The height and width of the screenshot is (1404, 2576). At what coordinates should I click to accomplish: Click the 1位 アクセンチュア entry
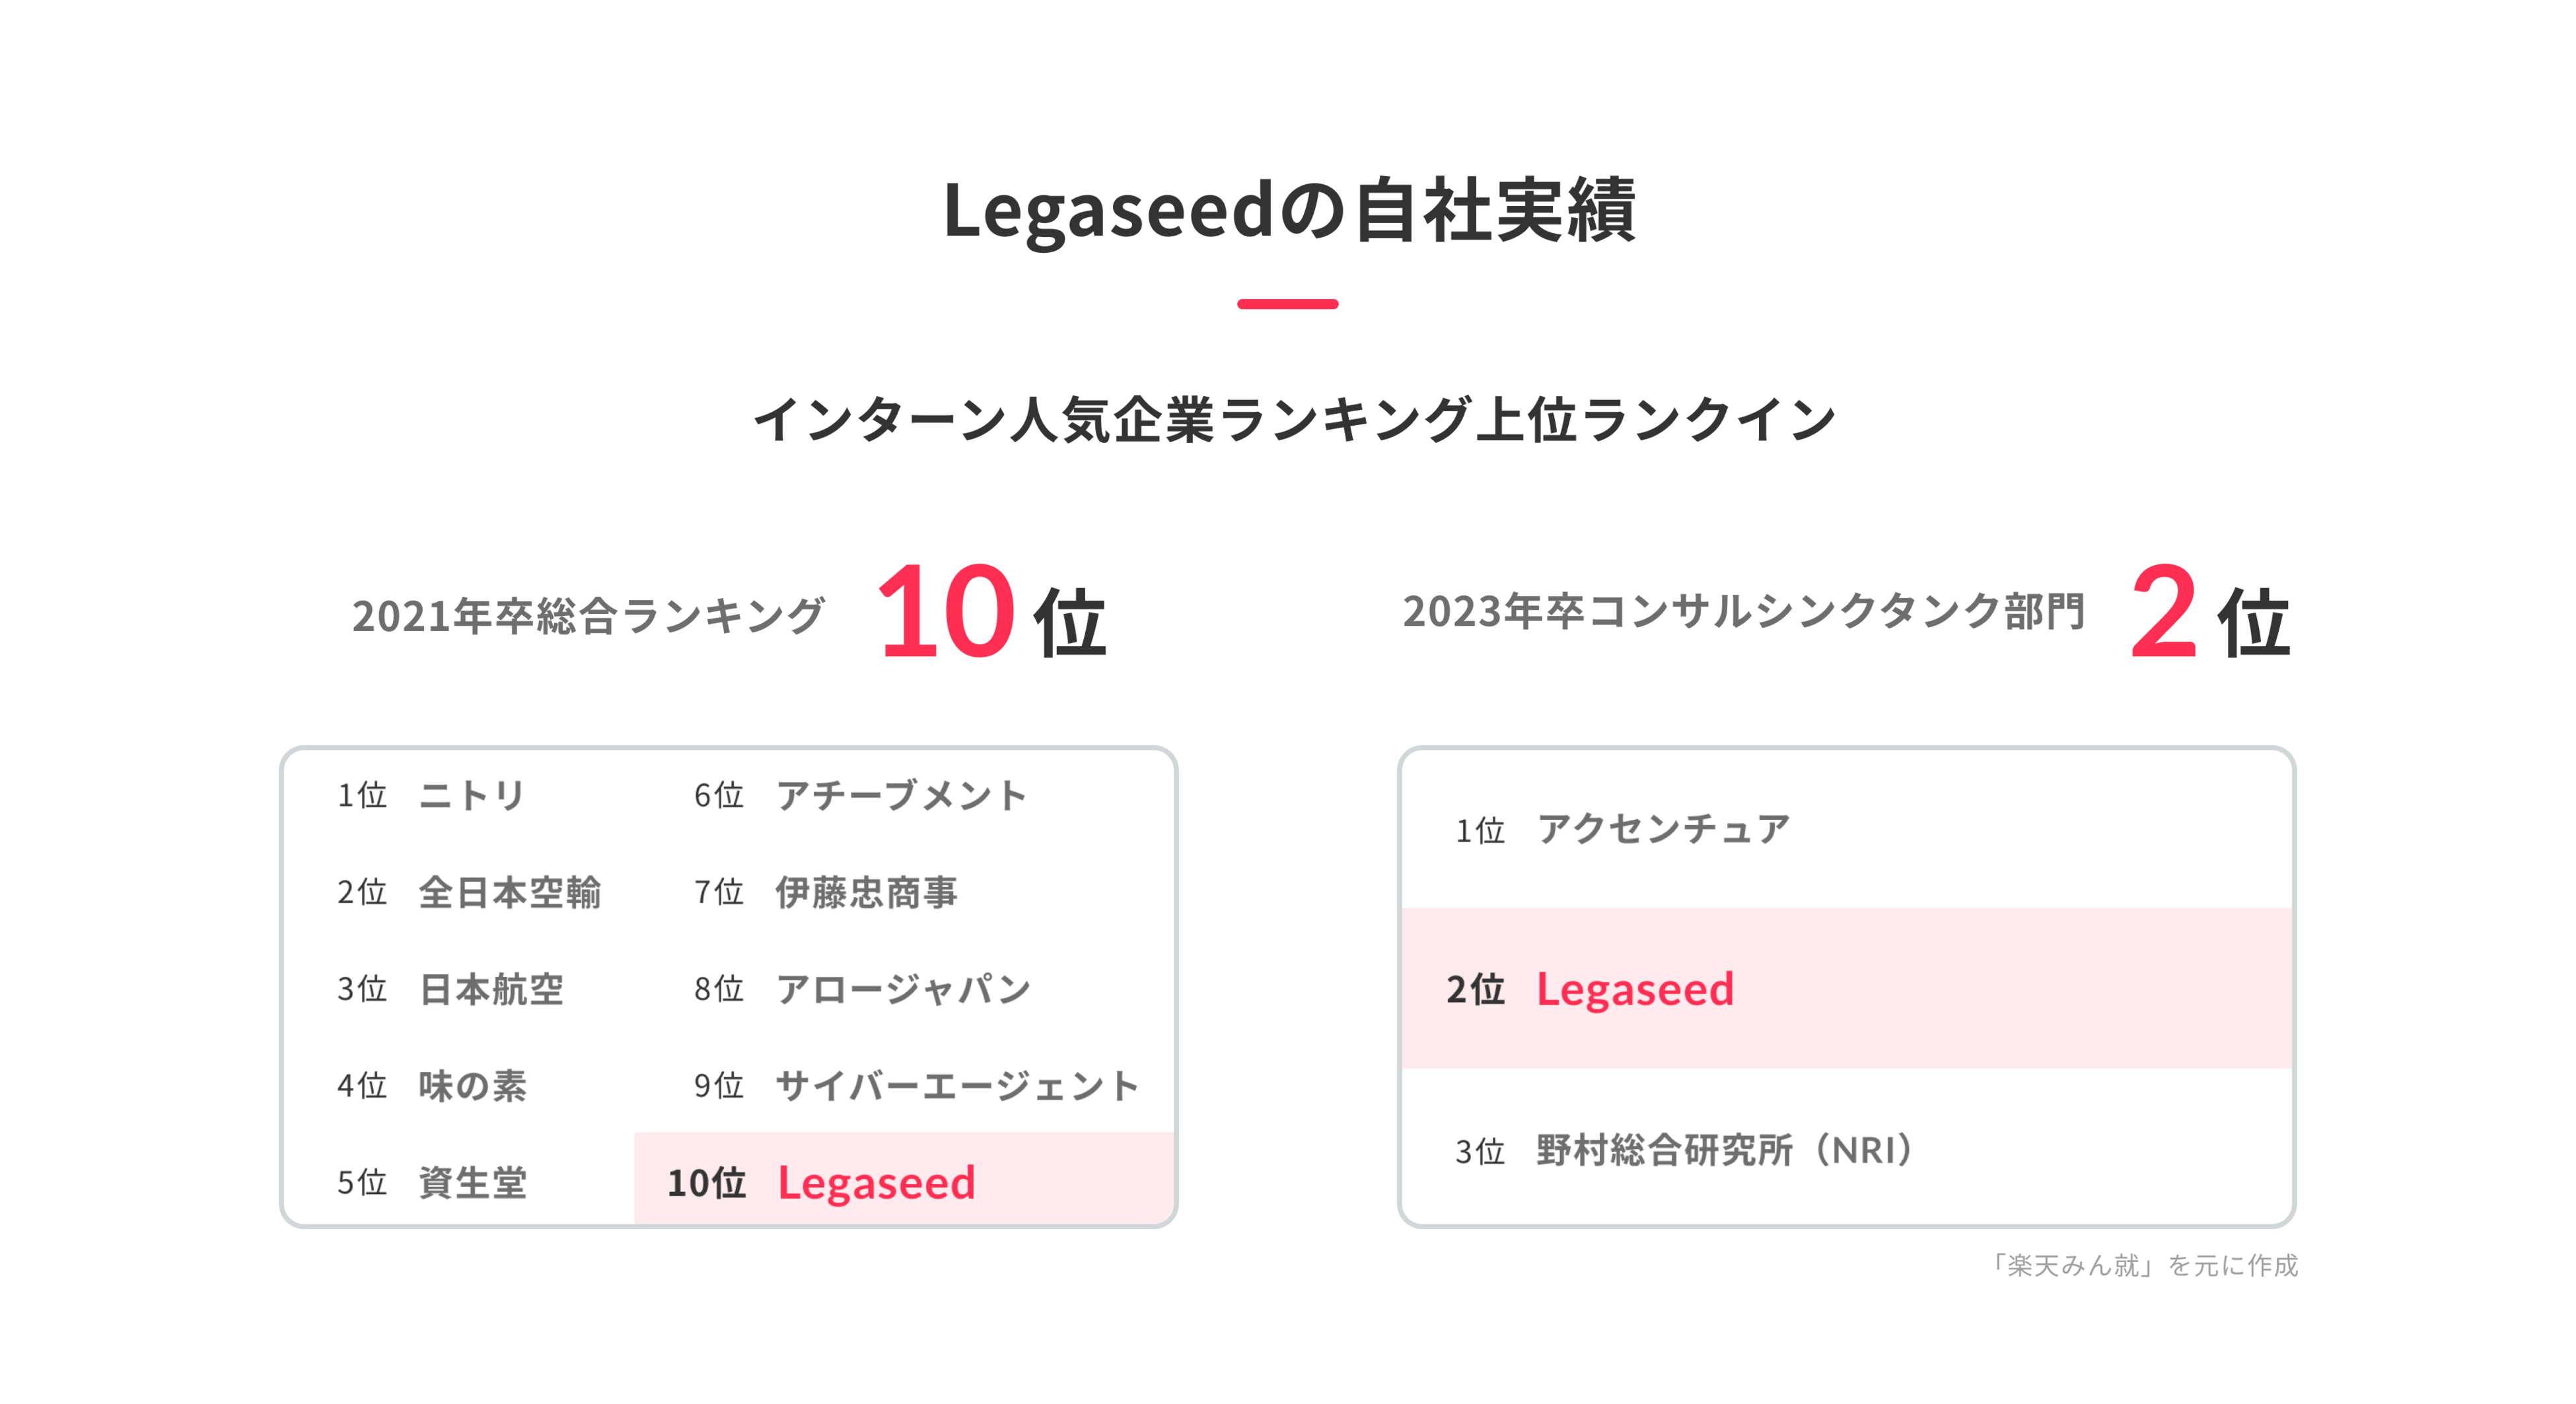(1621, 830)
